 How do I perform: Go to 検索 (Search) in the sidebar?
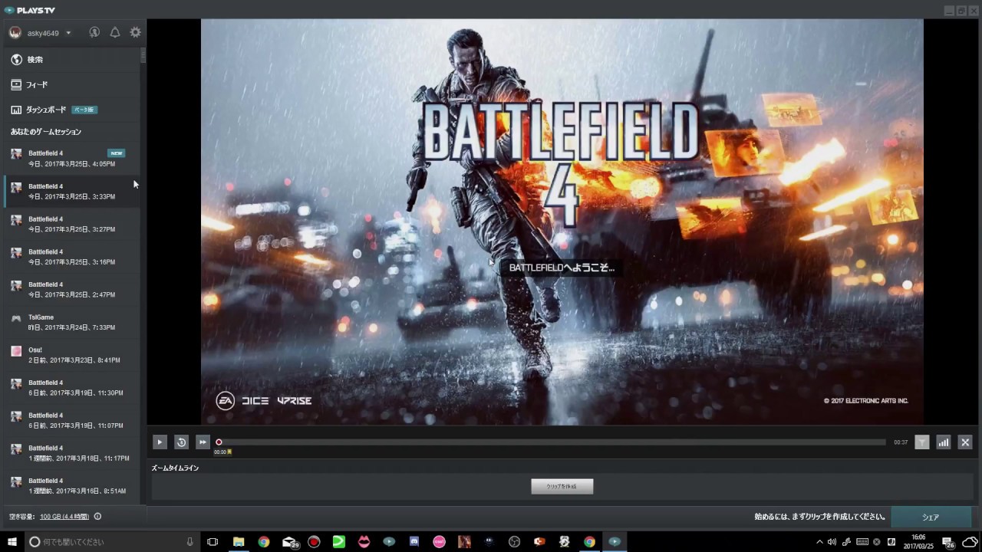[71, 60]
